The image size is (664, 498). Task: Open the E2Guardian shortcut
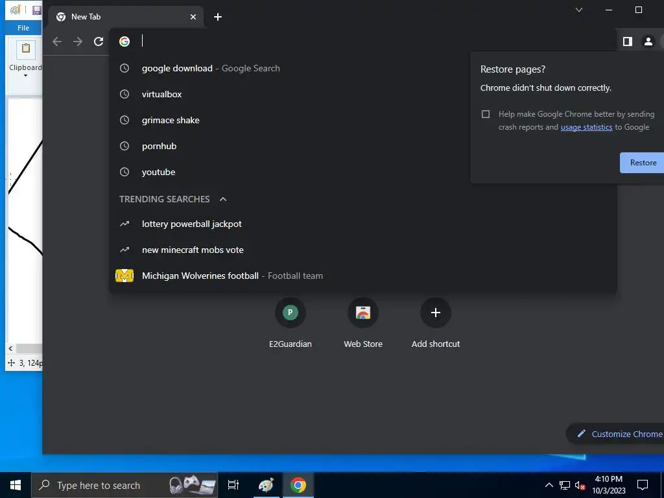(x=290, y=323)
